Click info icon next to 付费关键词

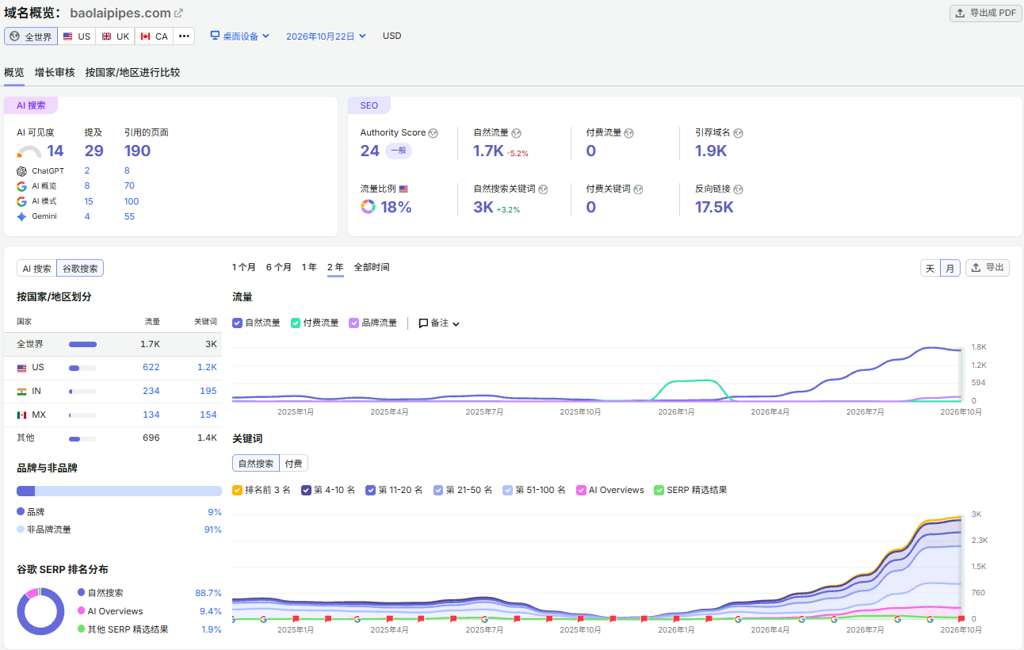point(638,189)
